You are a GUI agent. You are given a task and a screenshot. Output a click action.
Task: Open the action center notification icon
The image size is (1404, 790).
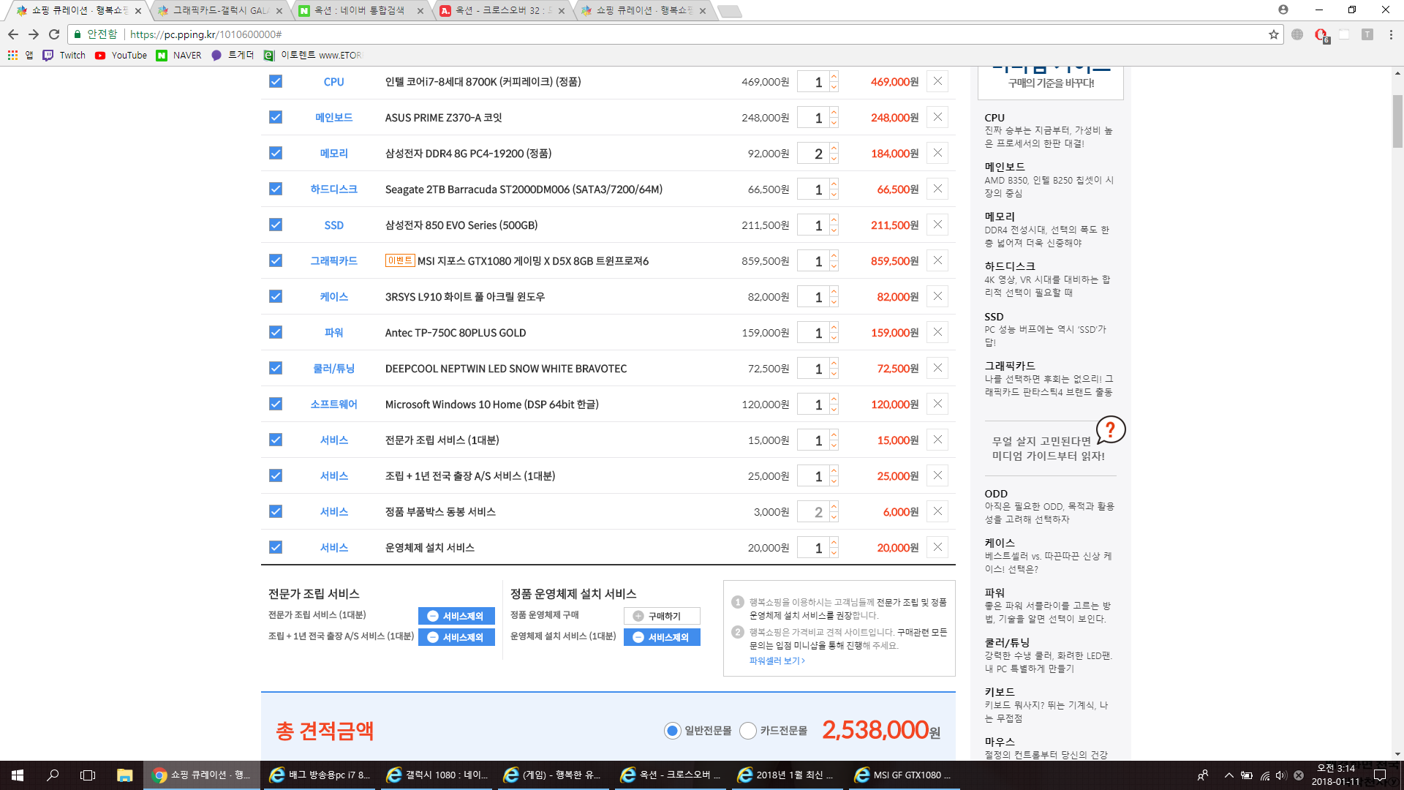click(1380, 775)
